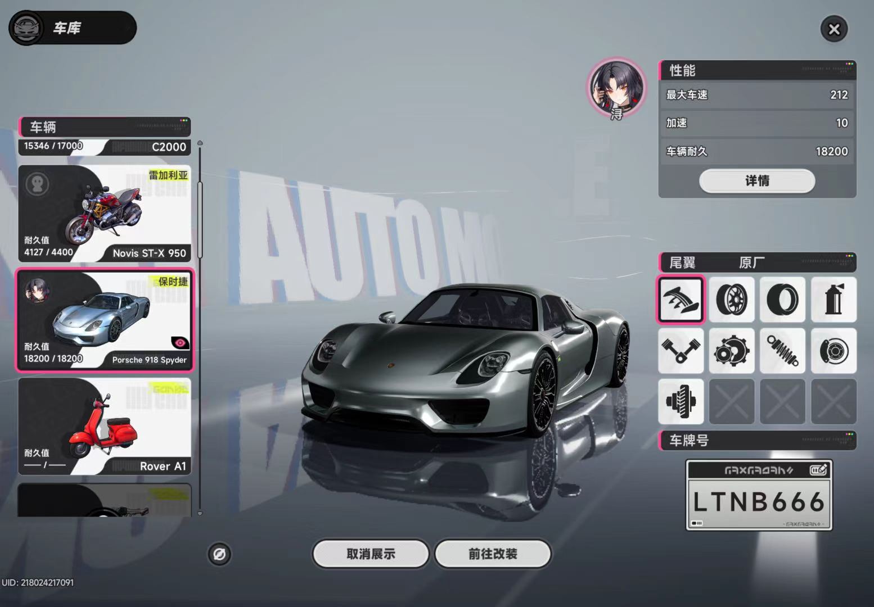This screenshot has height=607, width=874.
Task: Select the engine pistons upgrade slot
Action: pyautogui.click(x=681, y=351)
